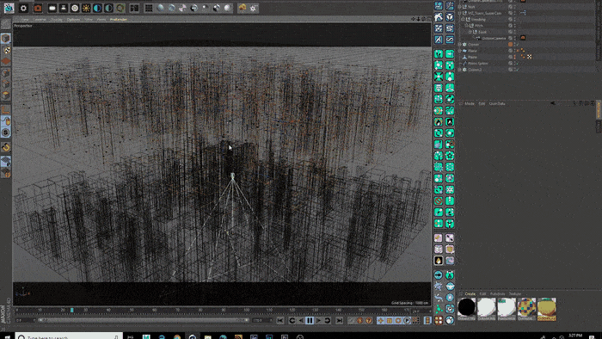
Task: Click the green timeline playhead marker
Action: pos(71,310)
